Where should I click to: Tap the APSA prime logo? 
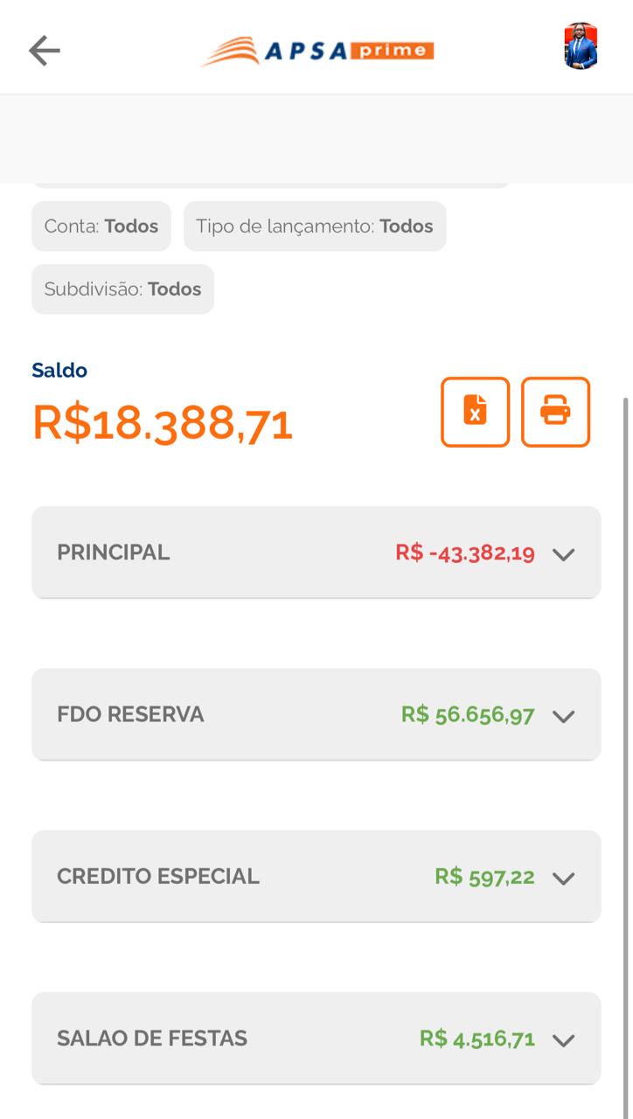pyautogui.click(x=317, y=51)
